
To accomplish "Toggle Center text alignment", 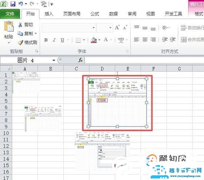I will [x=145, y=39].
